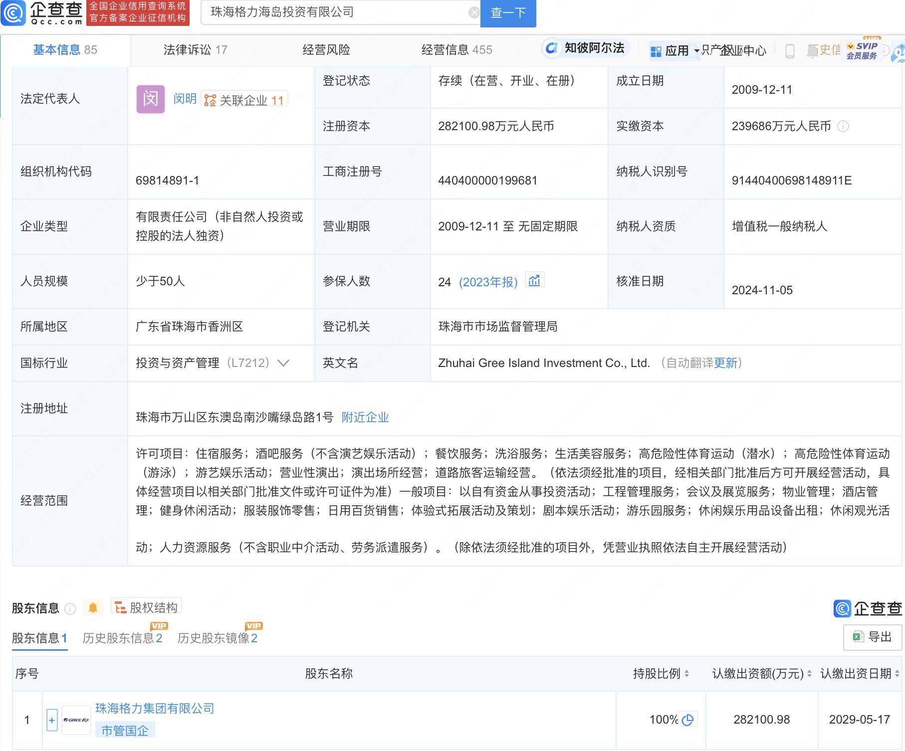This screenshot has height=751, width=905.
Task: Clear the search box with the X icon
Action: point(473,12)
